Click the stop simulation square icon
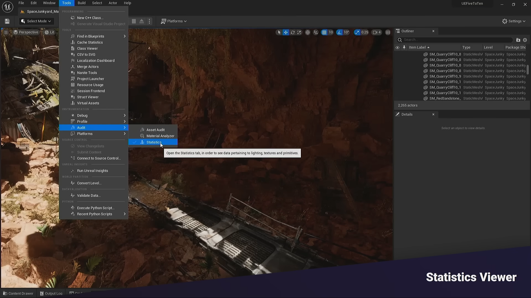The image size is (531, 298). (x=134, y=21)
